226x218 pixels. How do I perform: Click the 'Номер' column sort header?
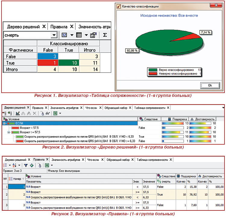(x=17, y=179)
